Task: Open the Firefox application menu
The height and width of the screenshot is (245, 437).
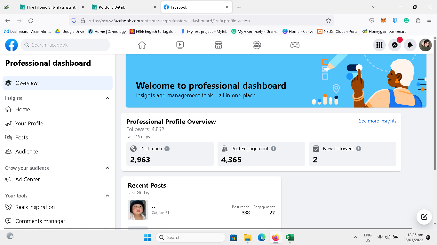Action: pos(429,21)
